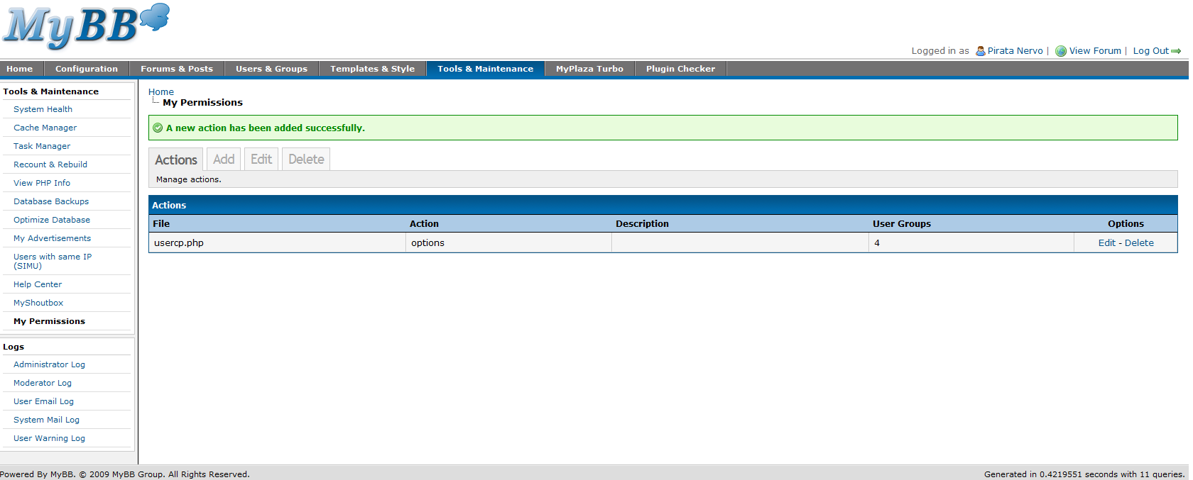Click the MyBB logo
This screenshot has width=1193, height=480.
(86, 26)
